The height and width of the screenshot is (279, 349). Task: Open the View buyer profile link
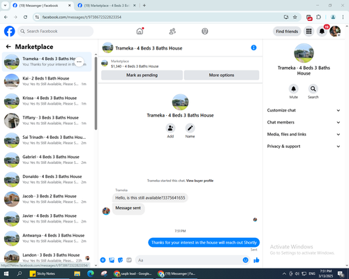pyautogui.click(x=200, y=181)
